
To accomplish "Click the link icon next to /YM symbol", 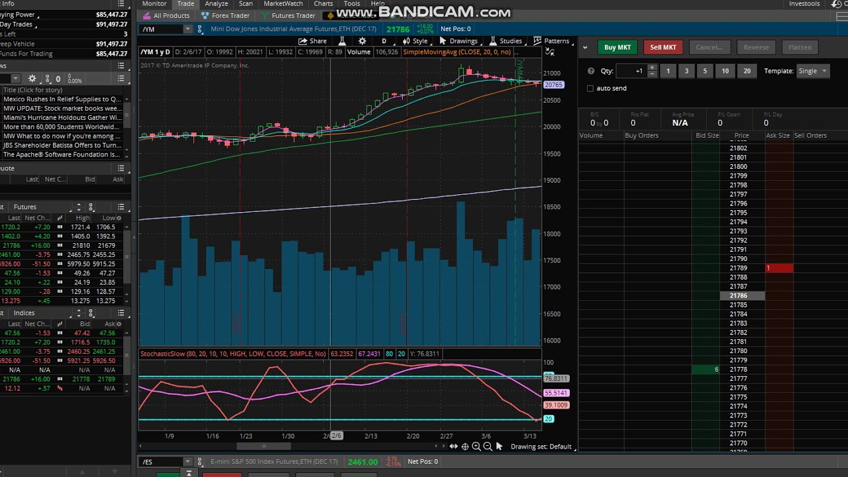I will (200, 29).
